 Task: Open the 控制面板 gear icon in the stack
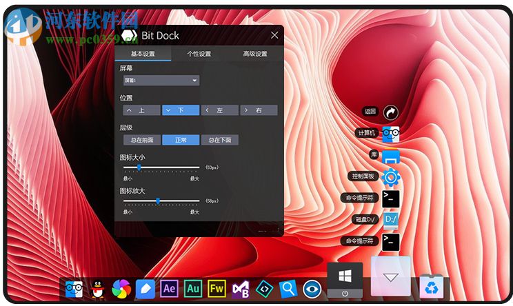point(391,177)
